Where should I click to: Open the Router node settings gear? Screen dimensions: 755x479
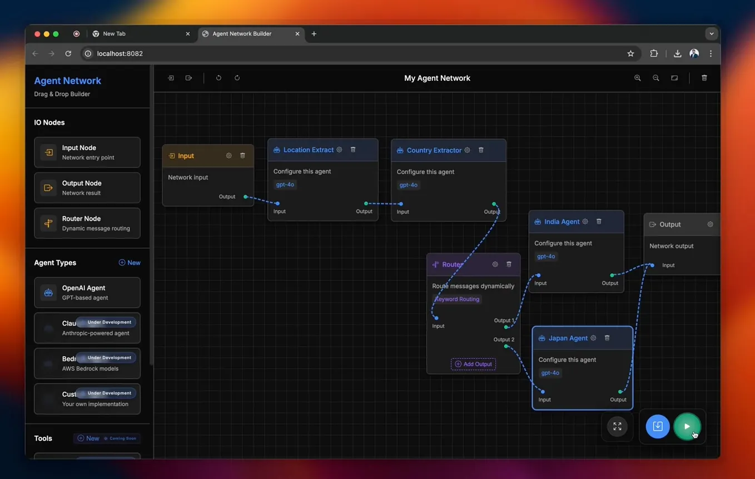495,264
